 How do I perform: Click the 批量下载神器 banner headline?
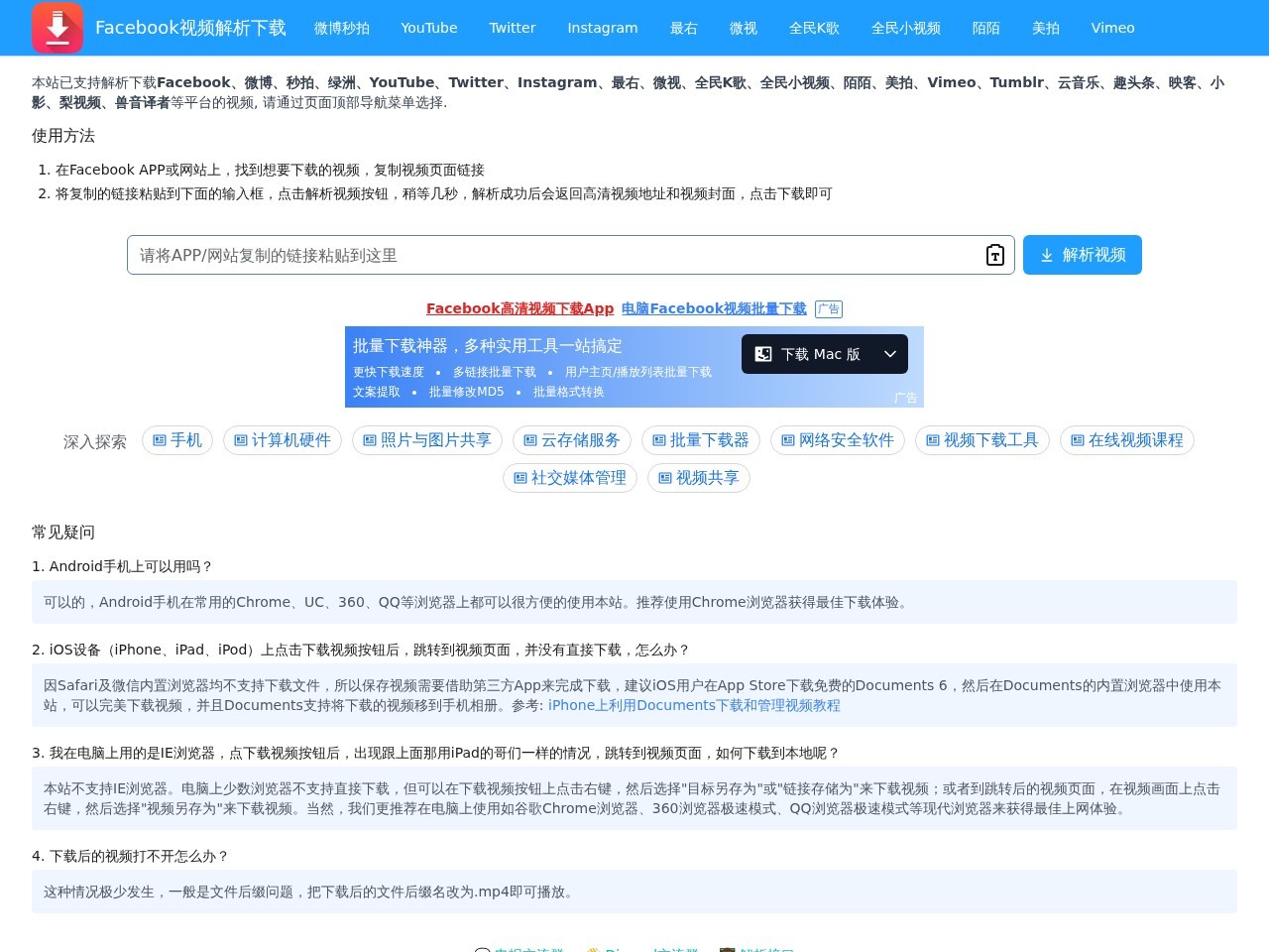pyautogui.click(x=488, y=345)
